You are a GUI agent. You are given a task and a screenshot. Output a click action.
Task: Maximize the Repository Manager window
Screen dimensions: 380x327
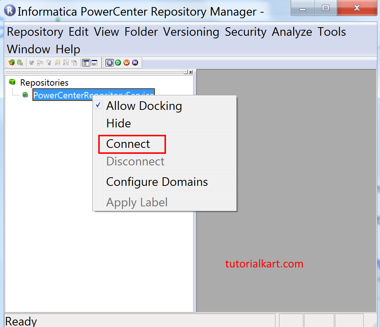326,8
